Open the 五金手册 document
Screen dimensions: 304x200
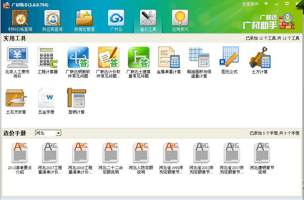46,101
